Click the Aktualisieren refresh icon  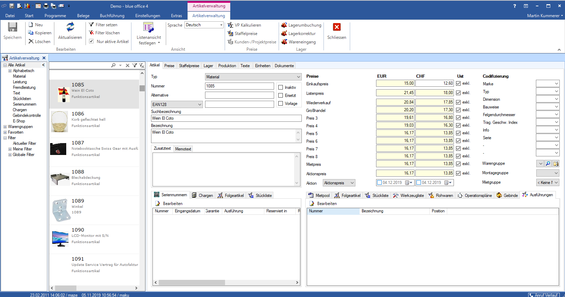click(70, 27)
